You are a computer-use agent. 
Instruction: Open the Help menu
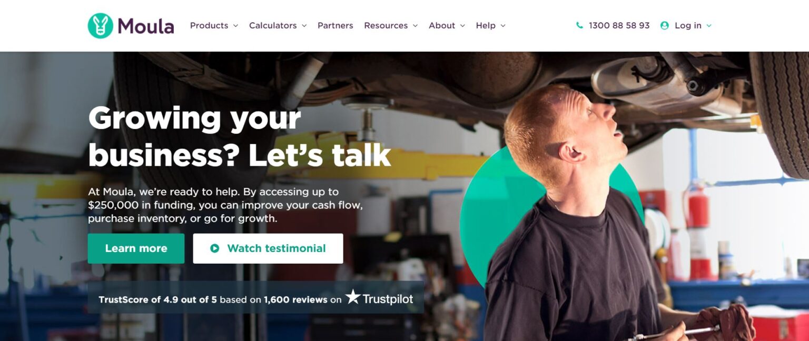491,25
